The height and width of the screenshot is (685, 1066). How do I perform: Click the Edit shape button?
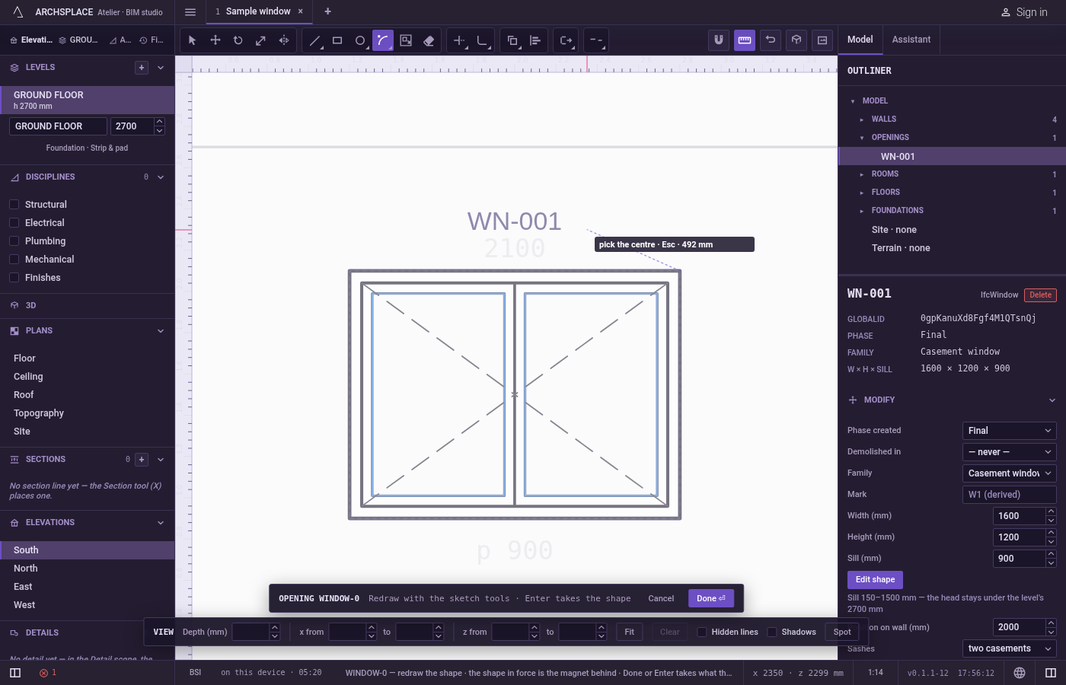(x=875, y=580)
